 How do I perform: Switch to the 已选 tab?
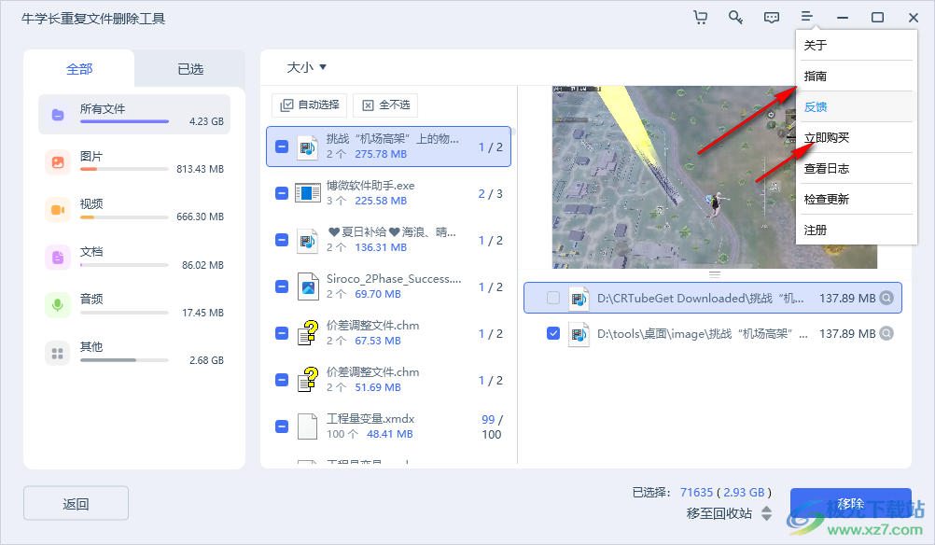coord(190,69)
